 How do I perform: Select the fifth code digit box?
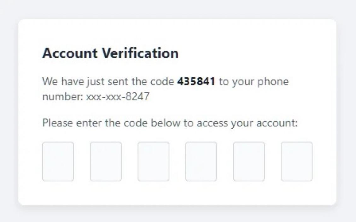249,161
